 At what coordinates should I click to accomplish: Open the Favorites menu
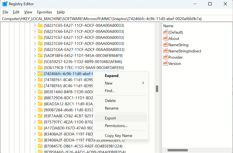(x=44, y=12)
